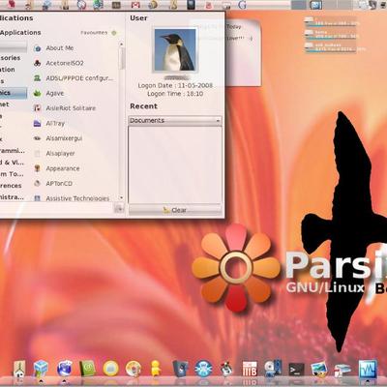This screenshot has width=387, height=387.
Task: Launch the yellow figure messenger dock icon
Action: tap(156, 368)
